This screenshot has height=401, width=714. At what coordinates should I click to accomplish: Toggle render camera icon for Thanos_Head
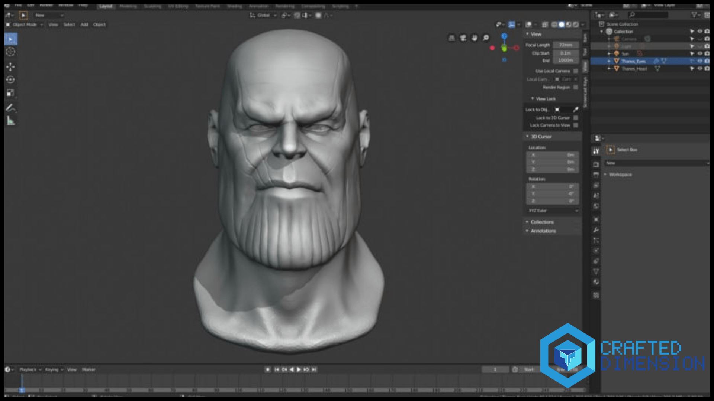pyautogui.click(x=707, y=69)
